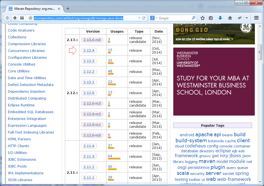Screen dimensions: 264x186
Task: Click the scala popular tag
Action: click(183, 173)
